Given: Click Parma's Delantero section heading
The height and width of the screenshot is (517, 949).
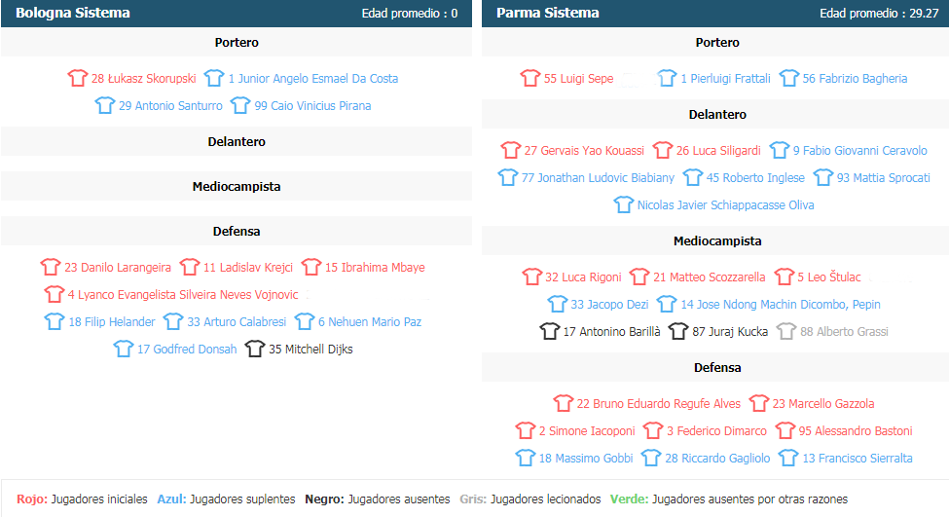Looking at the screenshot, I should point(717,115).
